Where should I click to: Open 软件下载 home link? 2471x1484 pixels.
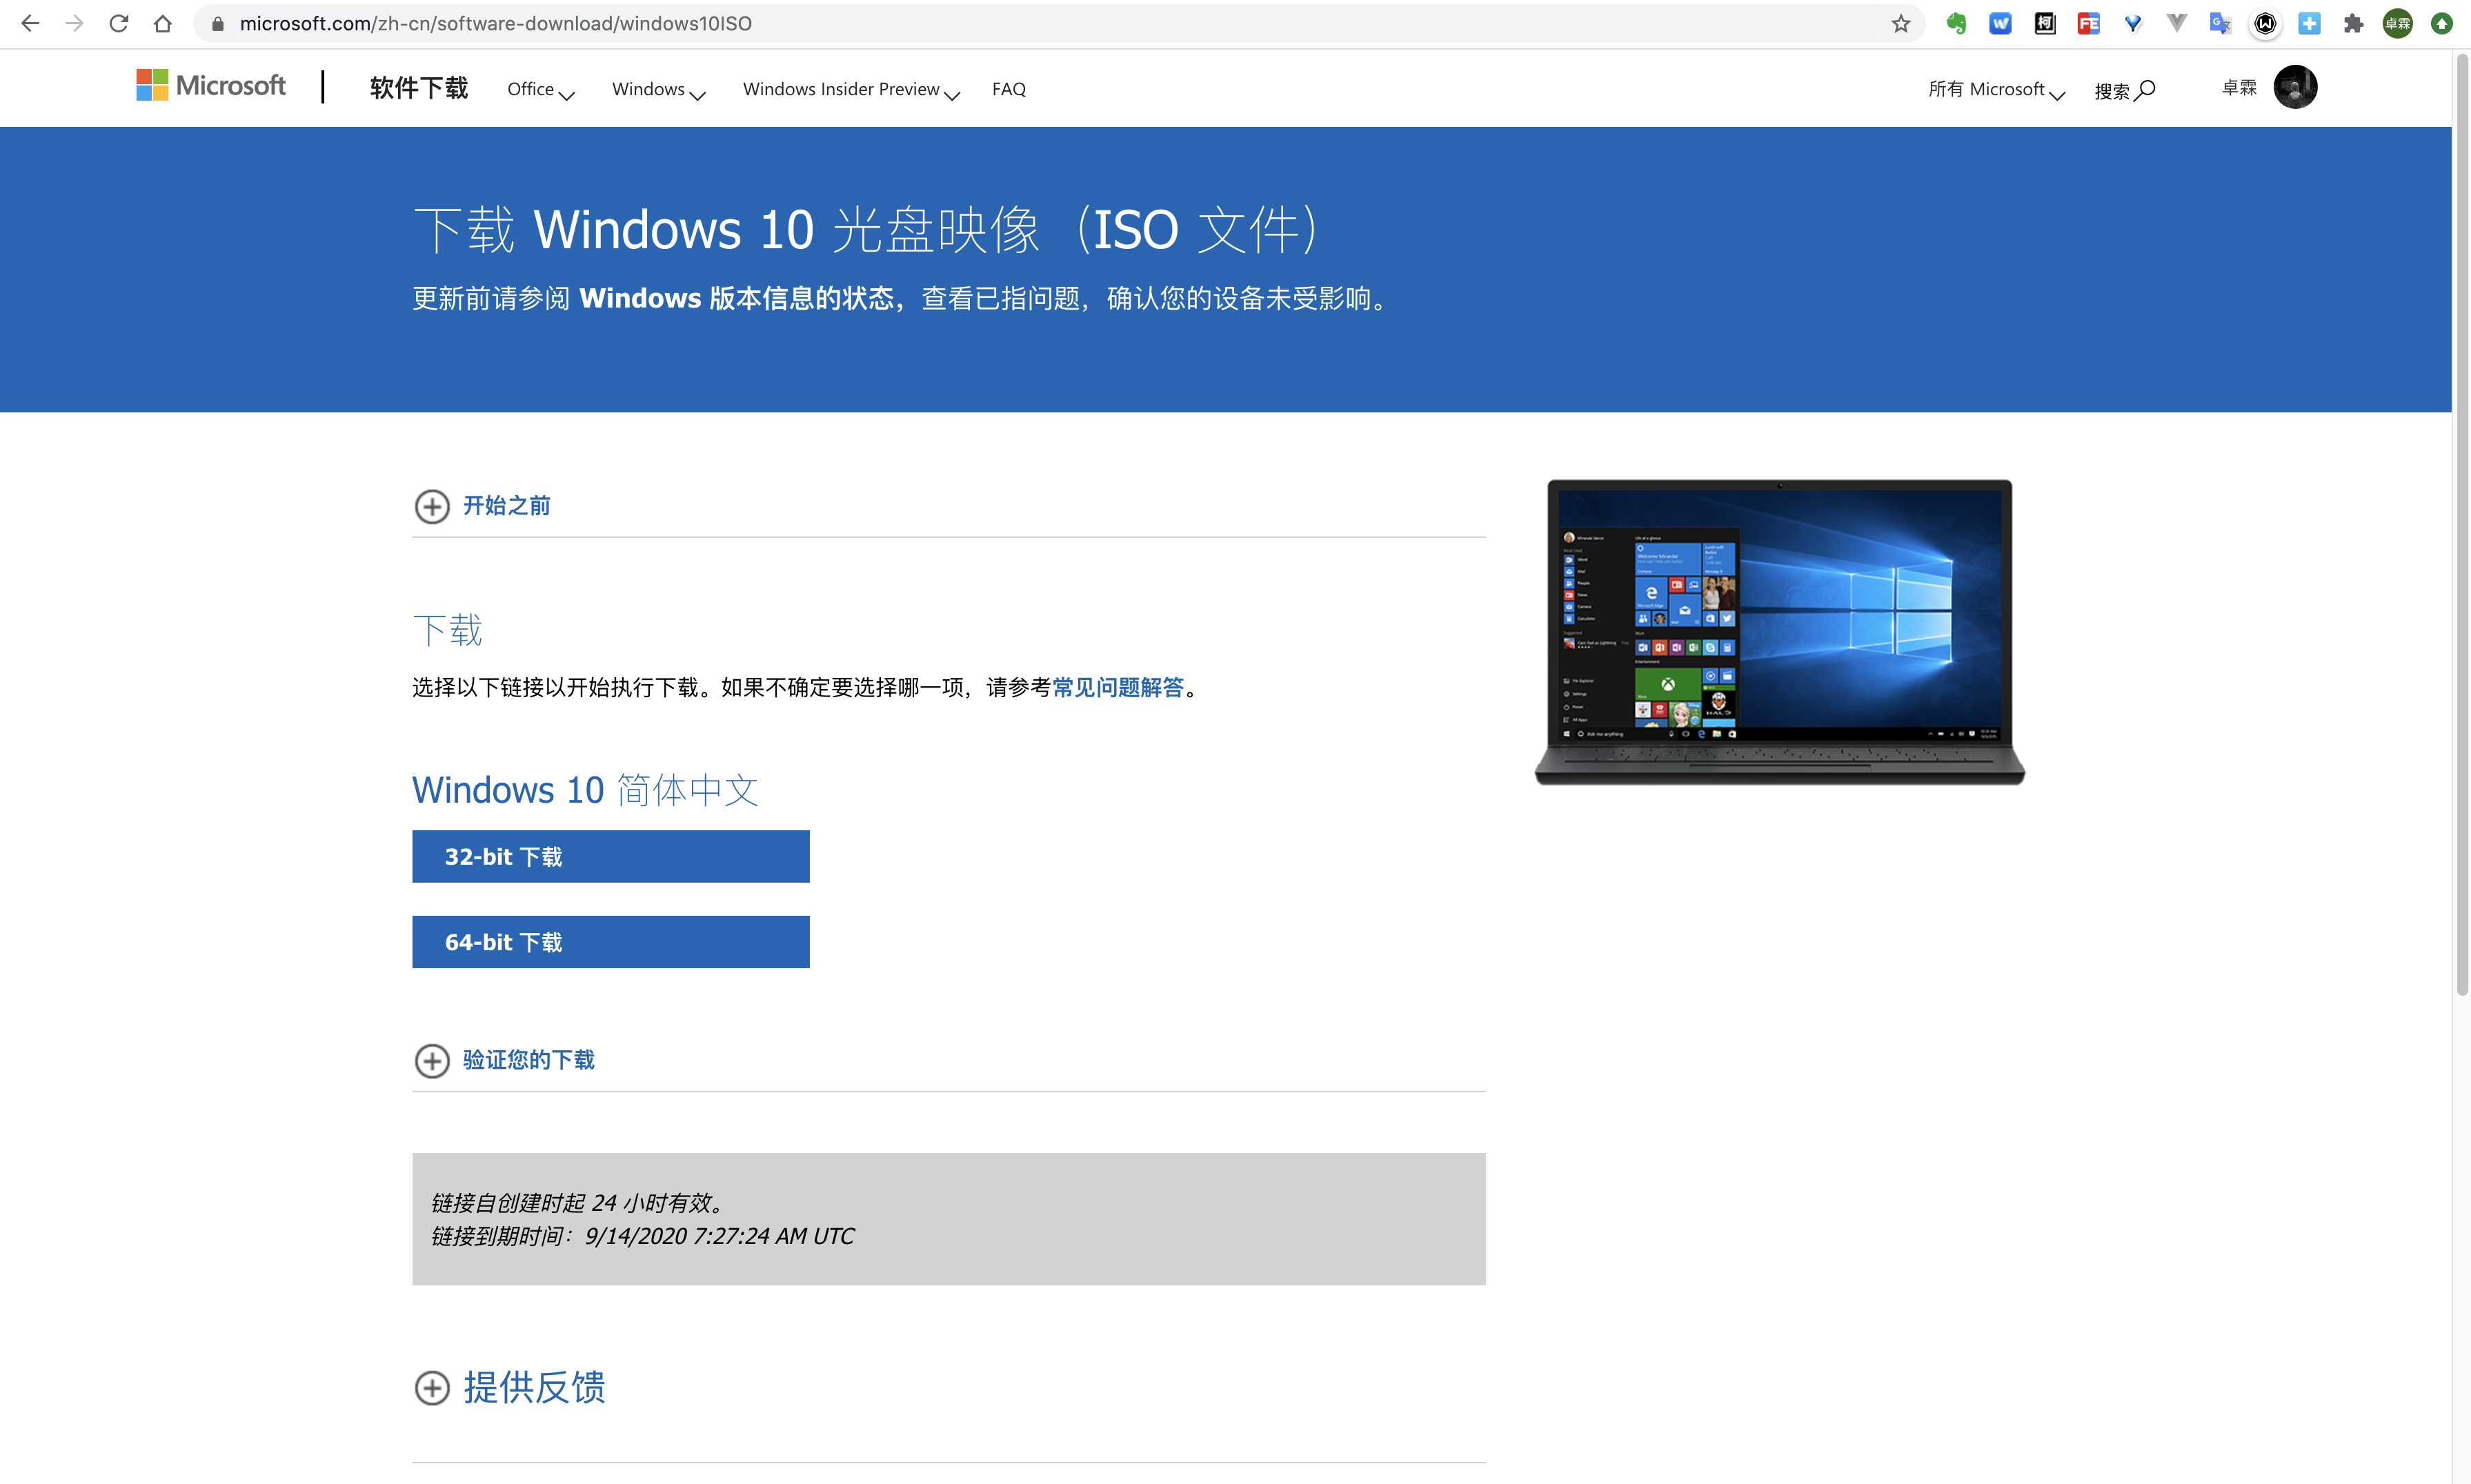click(x=418, y=88)
